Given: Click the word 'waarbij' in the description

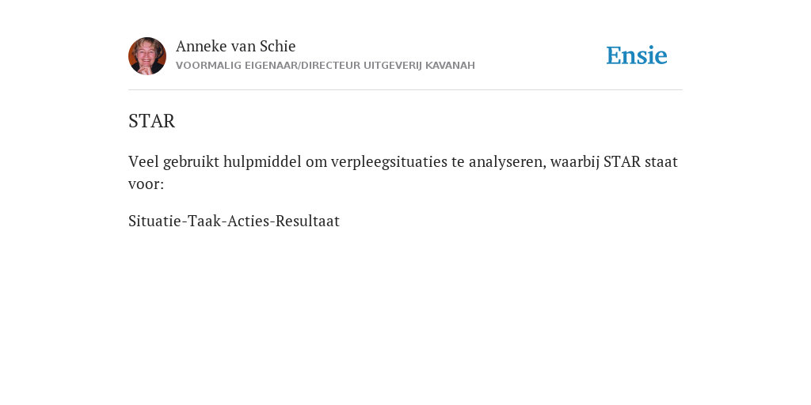Looking at the screenshot, I should (x=575, y=161).
